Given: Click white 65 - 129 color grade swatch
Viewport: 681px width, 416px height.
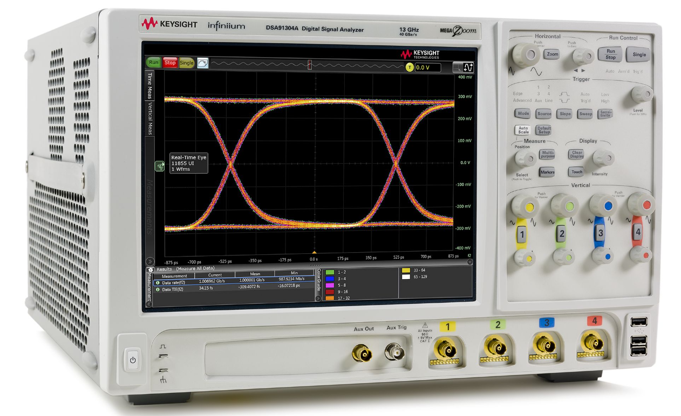Looking at the screenshot, I should pyautogui.click(x=406, y=276).
